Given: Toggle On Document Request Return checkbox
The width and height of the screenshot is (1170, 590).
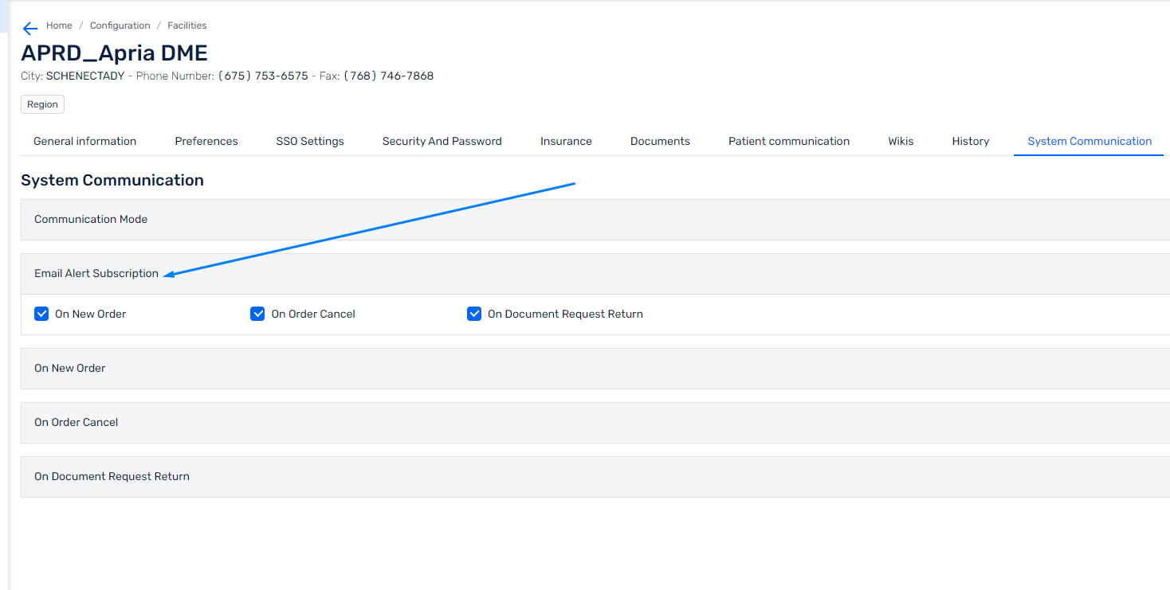Looking at the screenshot, I should coord(474,314).
